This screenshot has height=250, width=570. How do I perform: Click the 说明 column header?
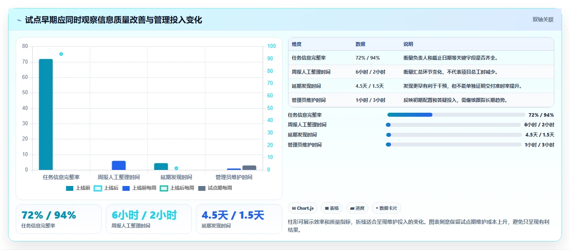pos(408,44)
